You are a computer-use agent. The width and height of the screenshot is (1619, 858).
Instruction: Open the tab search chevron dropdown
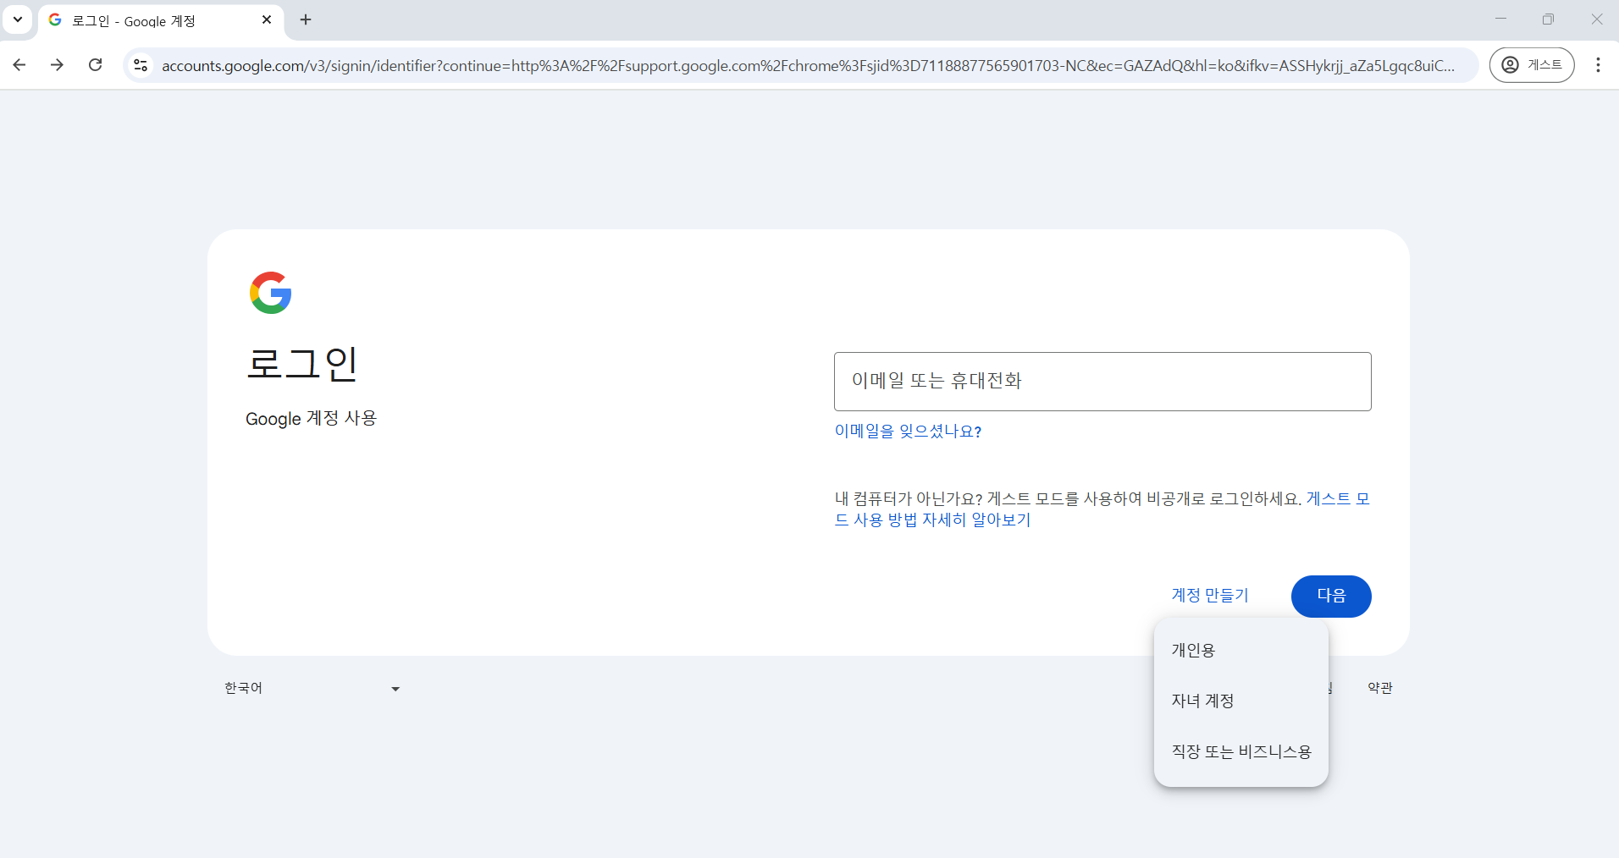(x=17, y=19)
